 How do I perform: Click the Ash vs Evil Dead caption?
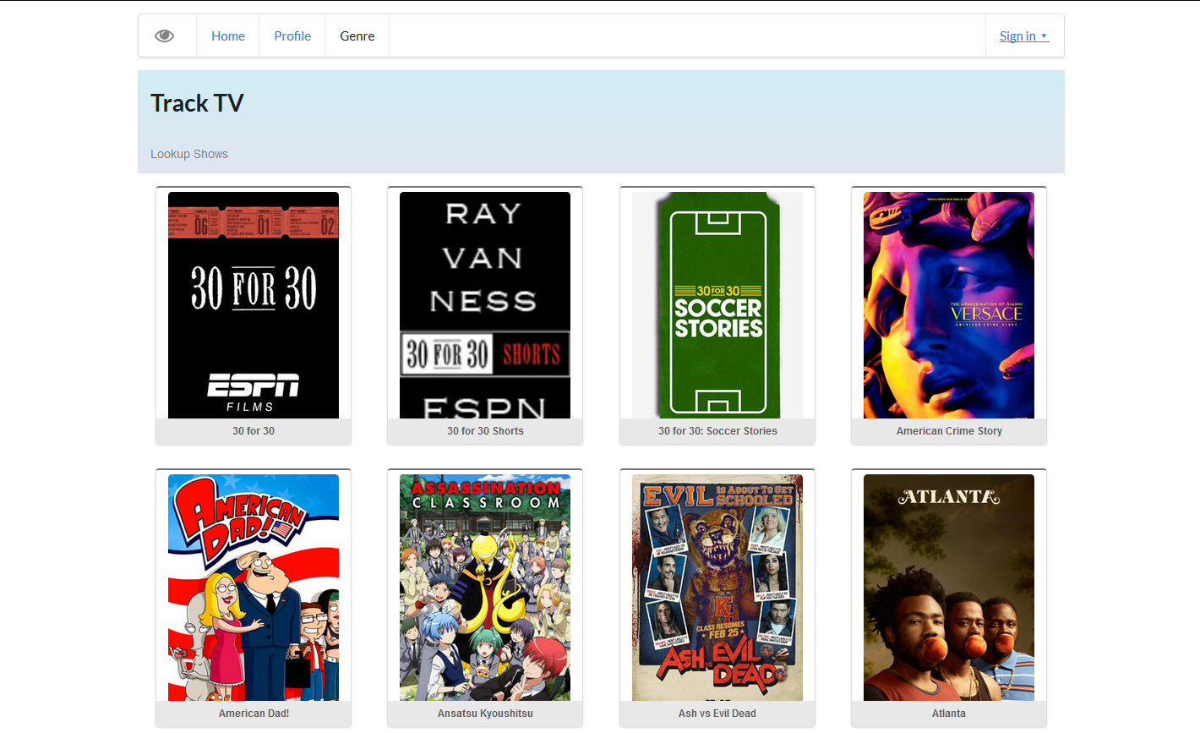[717, 714]
